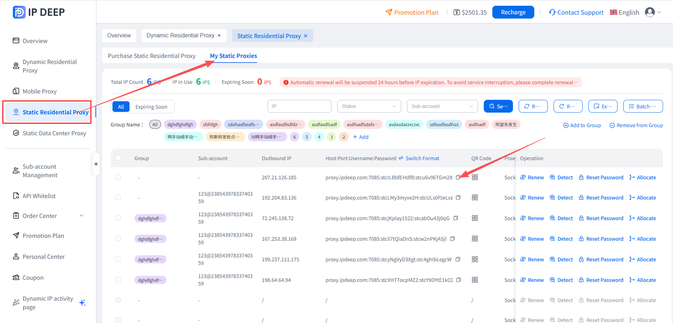Open the Status dropdown

click(369, 106)
